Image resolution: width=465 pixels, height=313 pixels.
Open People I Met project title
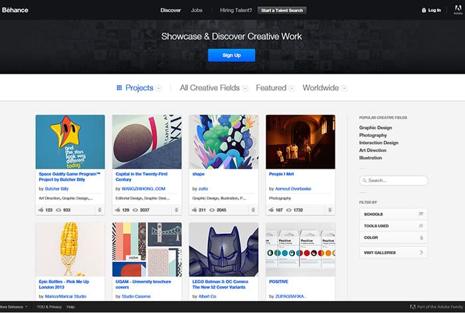[x=281, y=174]
